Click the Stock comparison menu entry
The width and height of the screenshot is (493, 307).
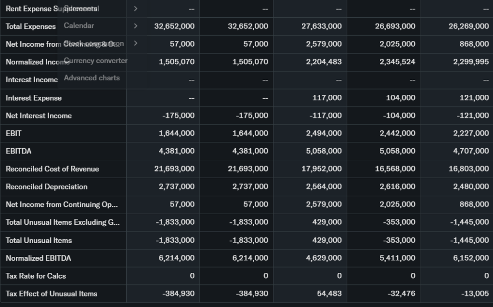click(x=94, y=43)
